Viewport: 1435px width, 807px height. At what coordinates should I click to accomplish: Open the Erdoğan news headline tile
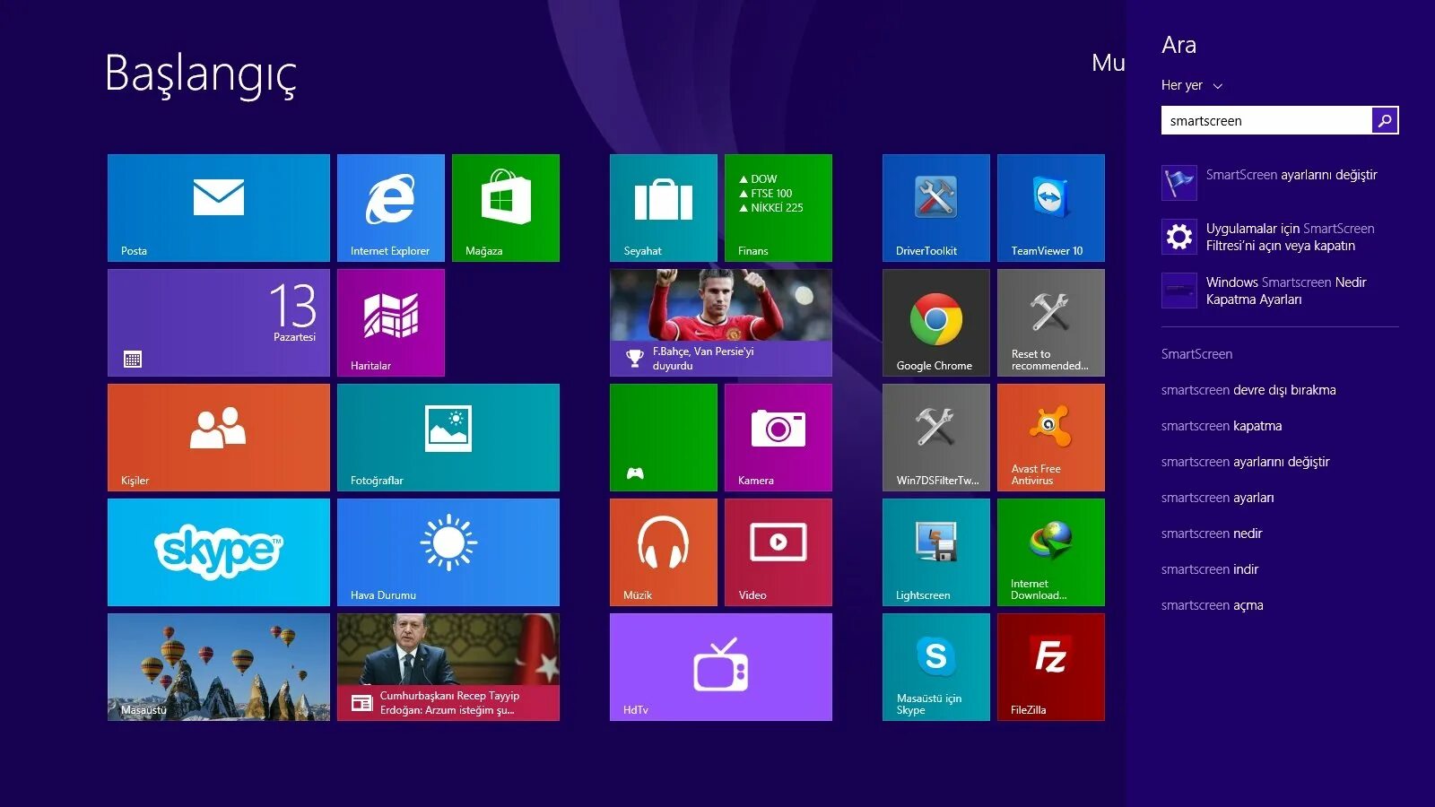point(448,667)
